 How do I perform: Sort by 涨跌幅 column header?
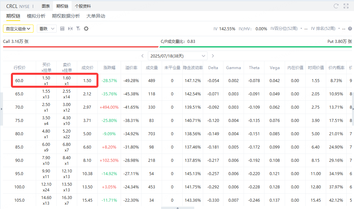[109, 67]
